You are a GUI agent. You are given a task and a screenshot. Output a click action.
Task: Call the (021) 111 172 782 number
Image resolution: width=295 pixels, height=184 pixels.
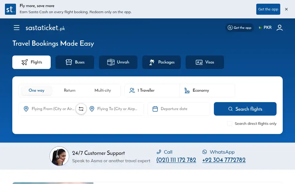click(x=176, y=160)
